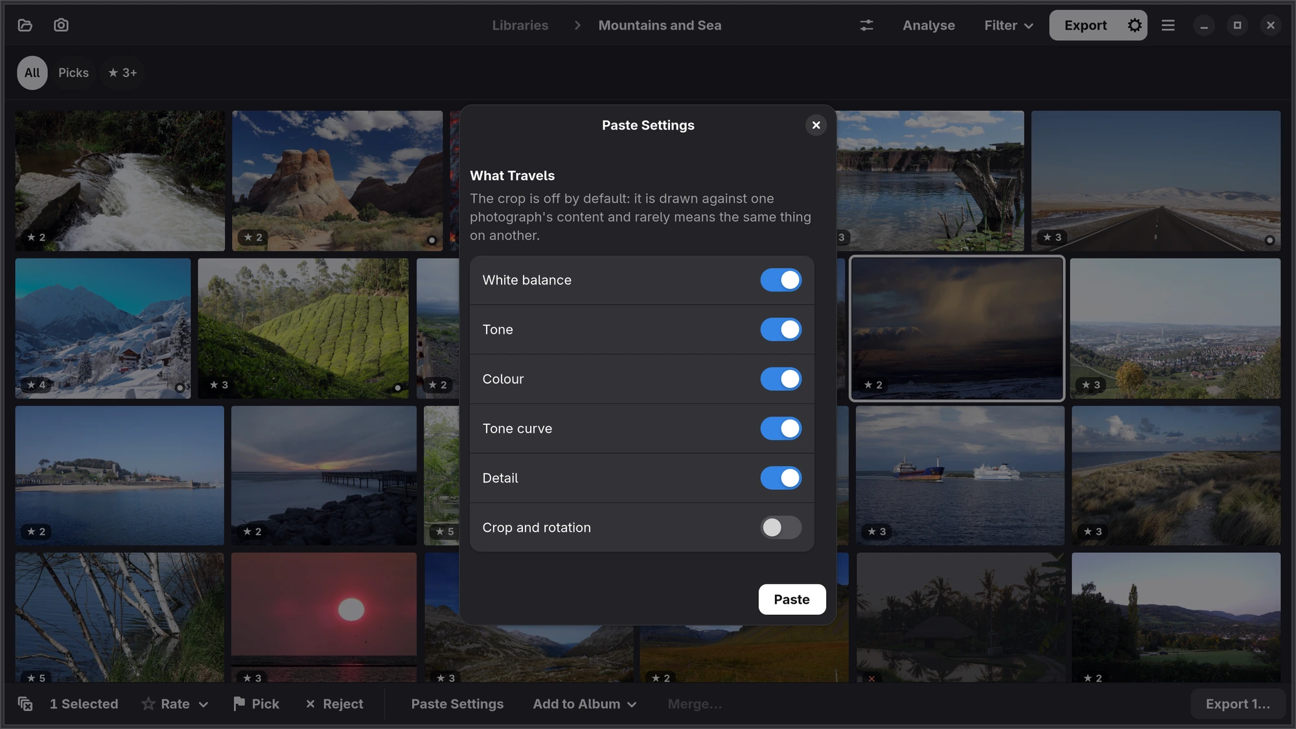Switch to the Picks tab
The height and width of the screenshot is (729, 1296).
pos(73,73)
